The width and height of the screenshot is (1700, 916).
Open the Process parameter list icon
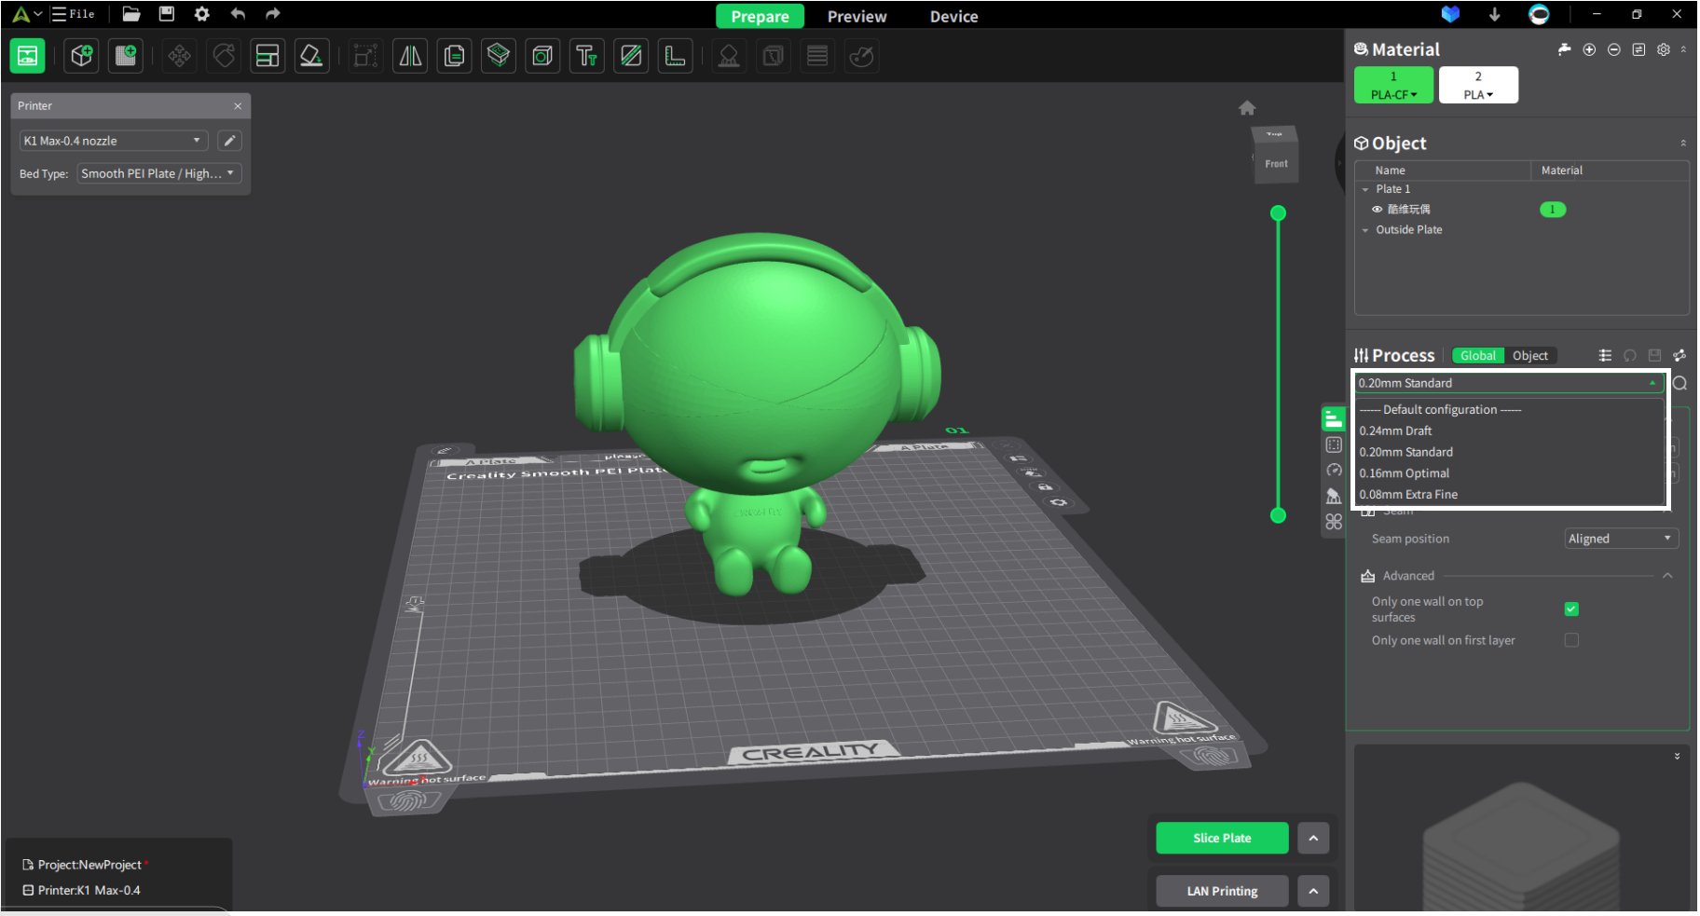pyautogui.click(x=1605, y=355)
